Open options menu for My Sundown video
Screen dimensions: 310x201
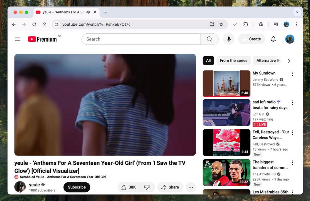pyautogui.click(x=292, y=74)
